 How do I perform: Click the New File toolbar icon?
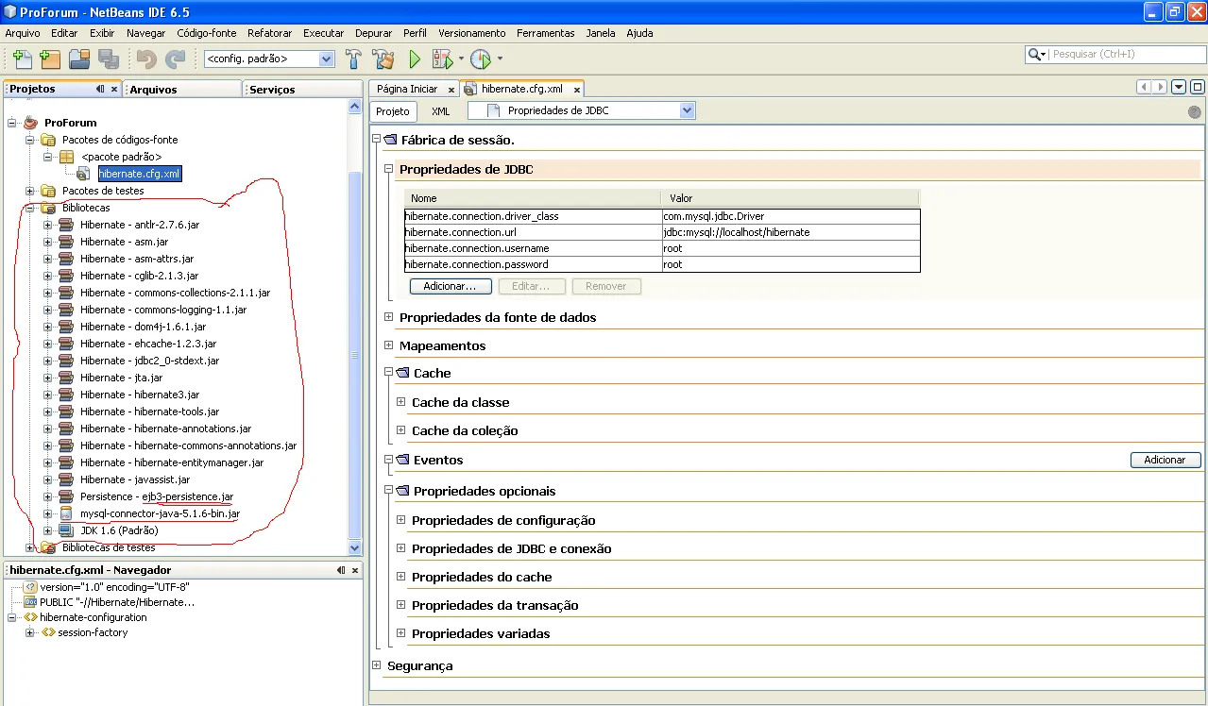23,59
